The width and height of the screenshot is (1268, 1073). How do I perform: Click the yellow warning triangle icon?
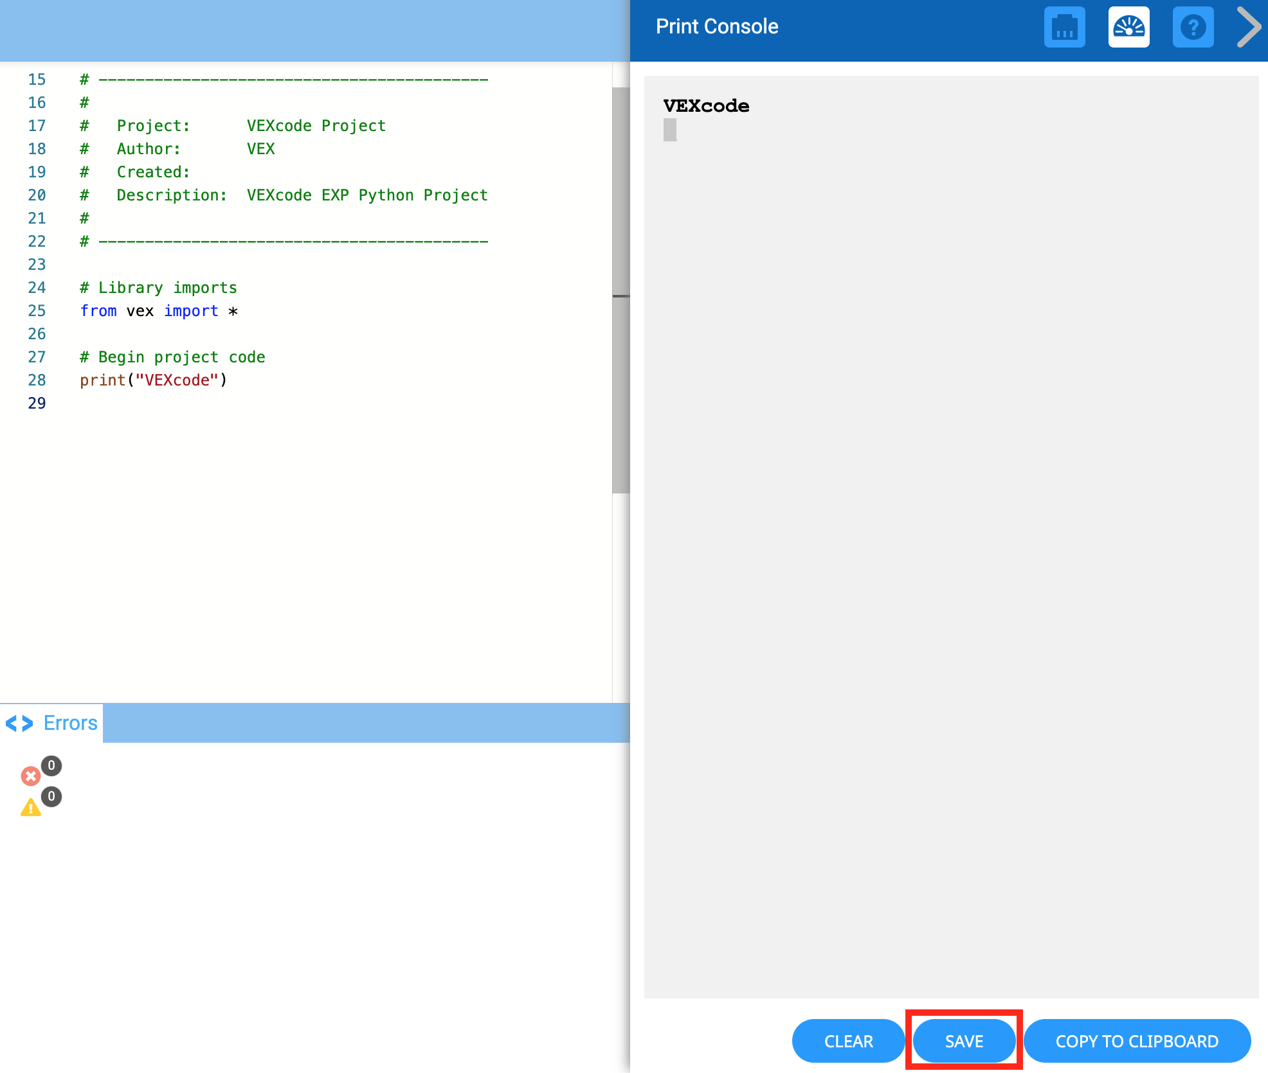click(30, 808)
